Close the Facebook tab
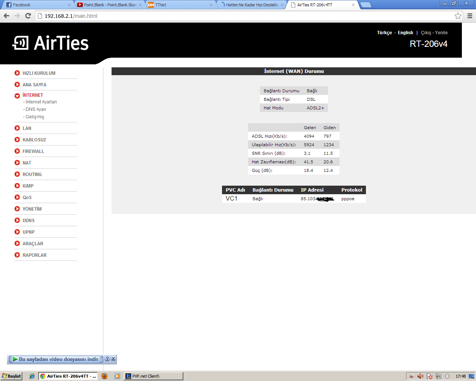476x381 pixels. [x=69, y=5]
